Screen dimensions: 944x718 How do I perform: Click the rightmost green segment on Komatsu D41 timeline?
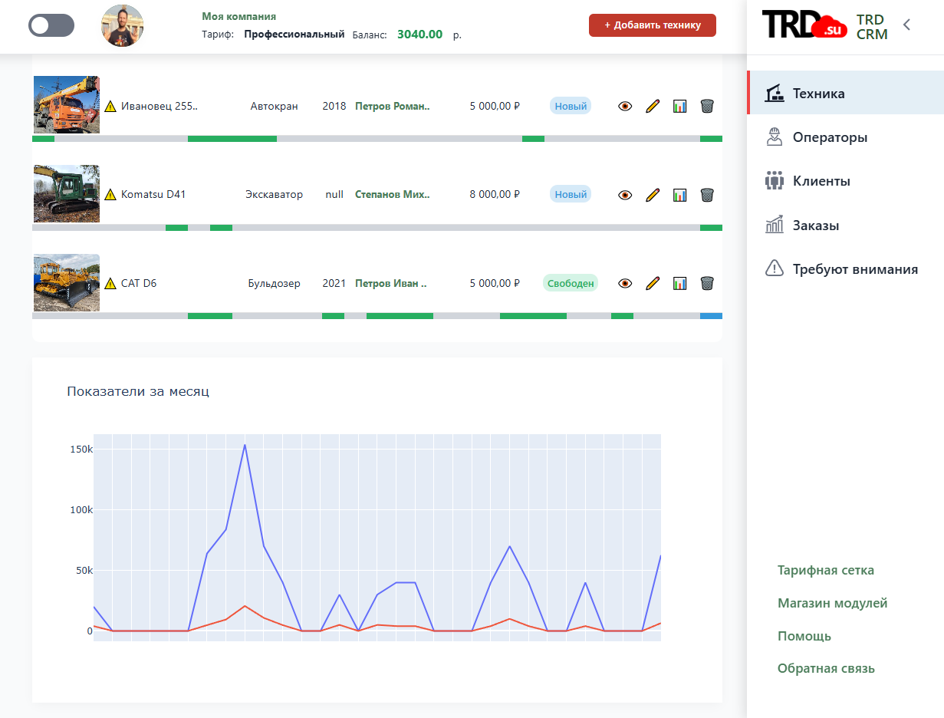(711, 228)
